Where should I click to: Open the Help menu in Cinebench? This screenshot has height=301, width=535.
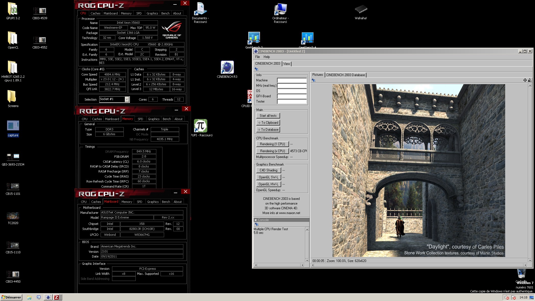click(267, 57)
